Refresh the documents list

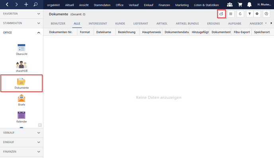pyautogui.click(x=240, y=14)
